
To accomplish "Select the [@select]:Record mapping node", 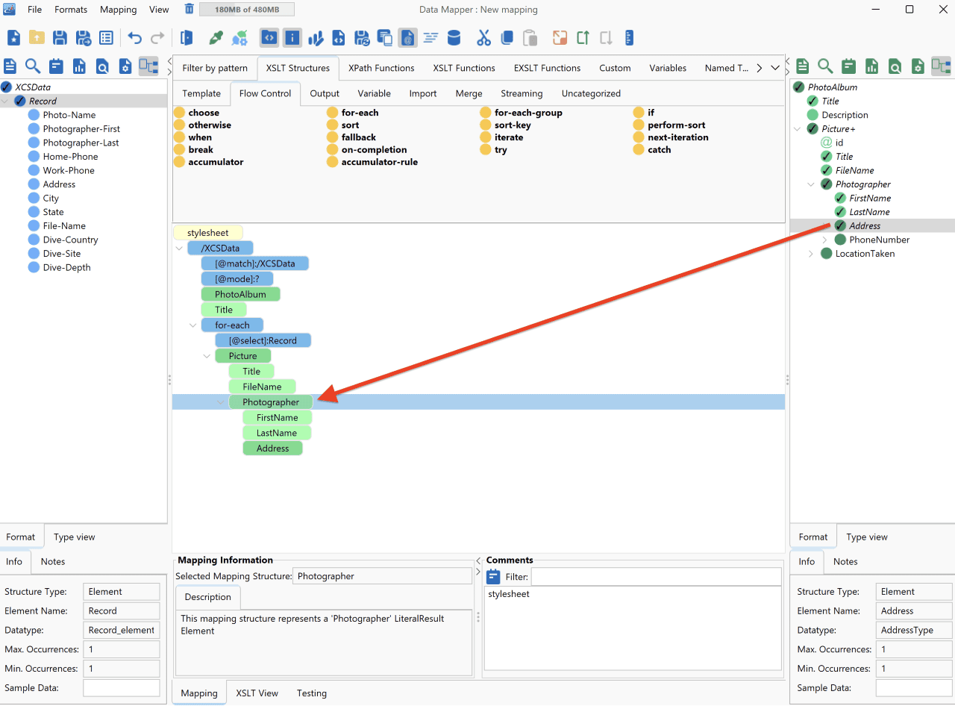I will point(263,340).
